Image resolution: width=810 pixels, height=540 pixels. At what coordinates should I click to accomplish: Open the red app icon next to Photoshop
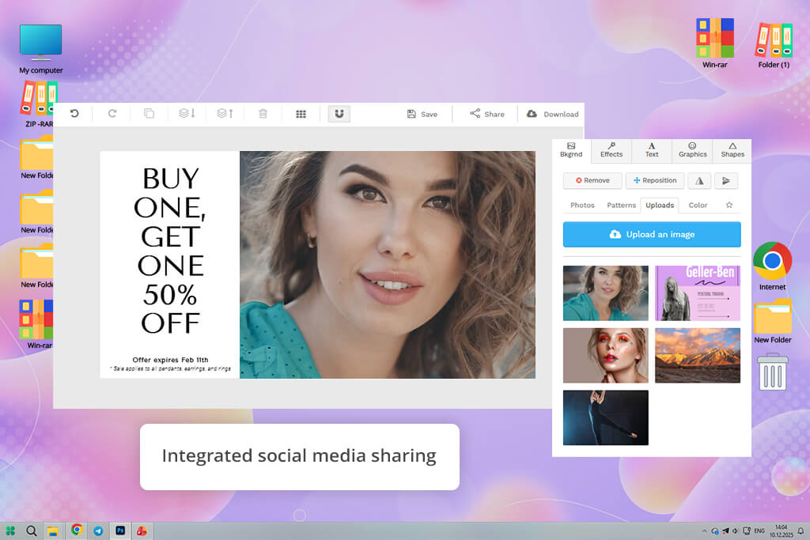pos(142,531)
